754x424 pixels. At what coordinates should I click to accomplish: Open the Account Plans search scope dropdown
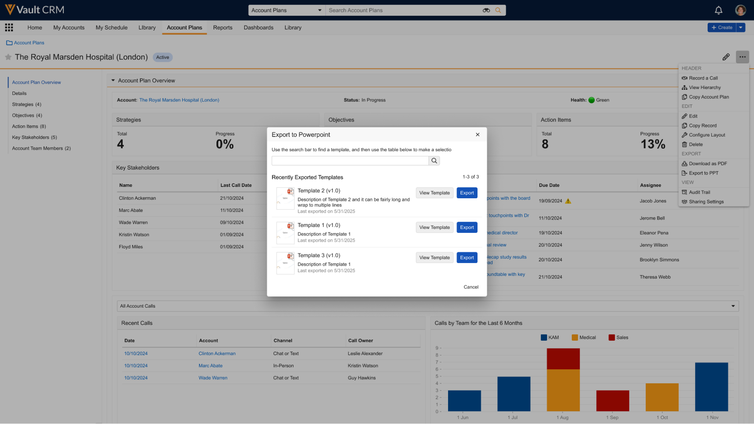click(287, 10)
